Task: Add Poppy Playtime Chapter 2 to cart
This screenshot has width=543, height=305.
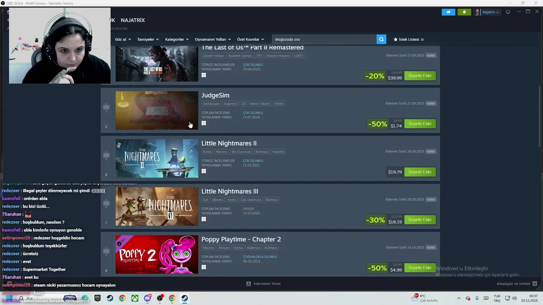Action: pyautogui.click(x=420, y=268)
